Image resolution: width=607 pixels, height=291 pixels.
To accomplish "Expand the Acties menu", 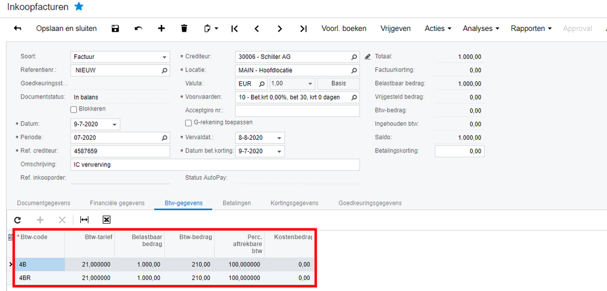I will pyautogui.click(x=438, y=29).
